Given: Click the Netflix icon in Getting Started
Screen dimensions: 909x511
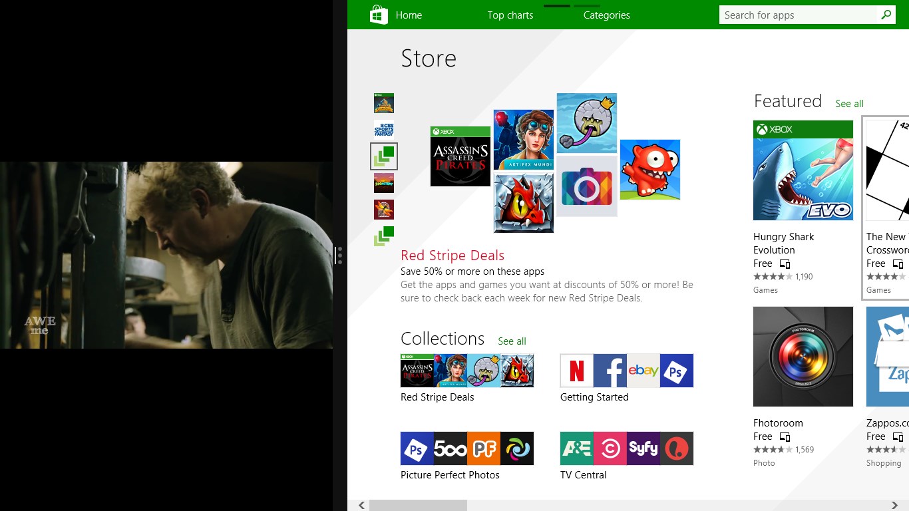Looking at the screenshot, I should (577, 371).
